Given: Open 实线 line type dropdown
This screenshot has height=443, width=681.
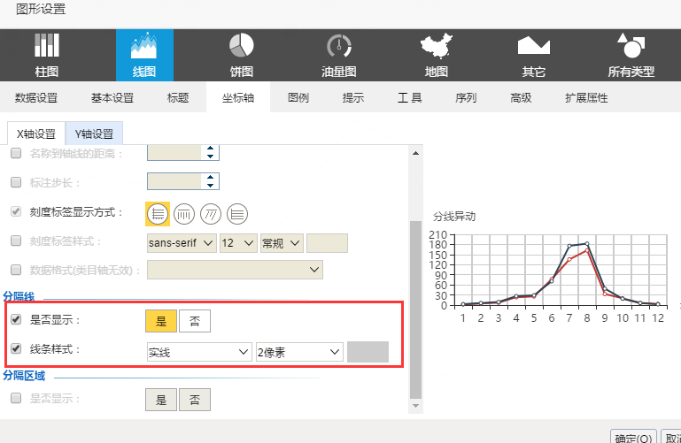Looking at the screenshot, I should [x=199, y=352].
